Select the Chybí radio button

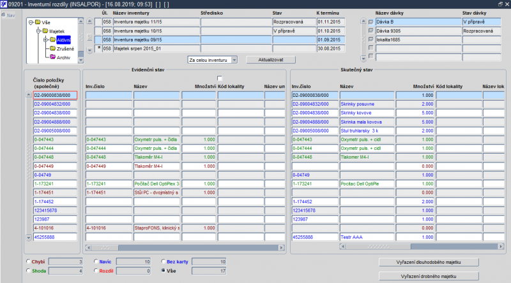pyautogui.click(x=28, y=261)
